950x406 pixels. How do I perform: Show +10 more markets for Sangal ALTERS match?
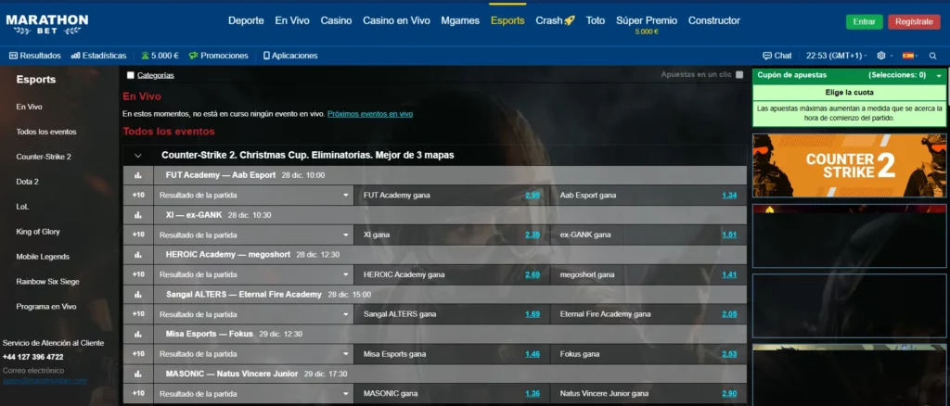coord(138,314)
